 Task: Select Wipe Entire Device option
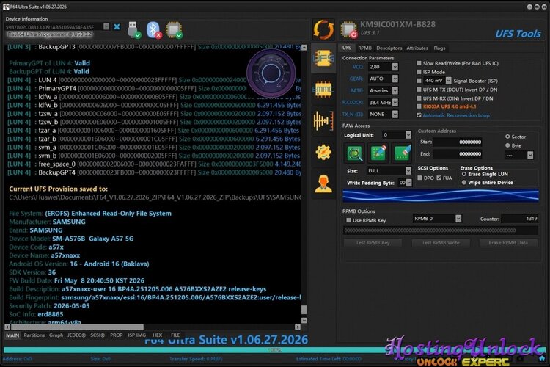(464, 183)
